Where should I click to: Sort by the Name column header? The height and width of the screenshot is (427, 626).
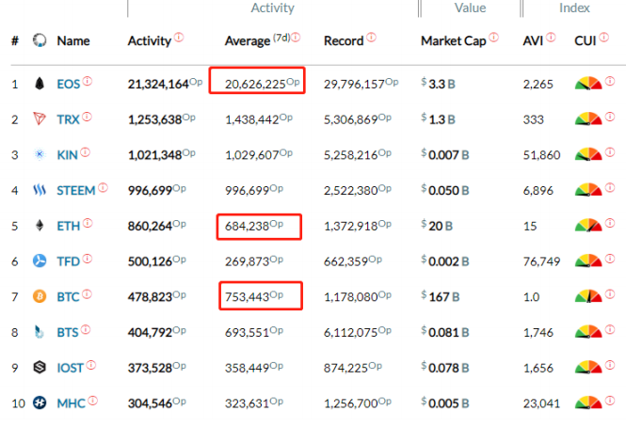73,40
